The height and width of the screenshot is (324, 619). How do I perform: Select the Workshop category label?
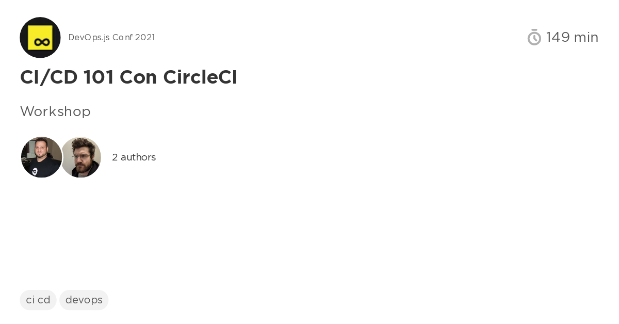(55, 111)
